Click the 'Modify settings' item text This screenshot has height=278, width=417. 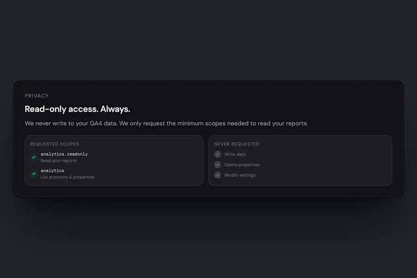[x=240, y=175]
